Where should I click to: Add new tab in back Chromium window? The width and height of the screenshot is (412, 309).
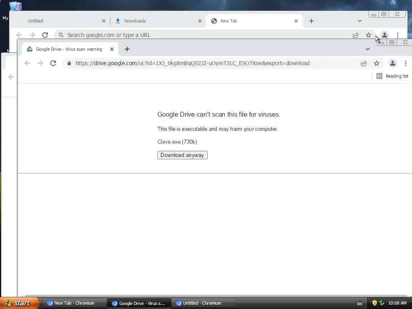click(x=311, y=21)
